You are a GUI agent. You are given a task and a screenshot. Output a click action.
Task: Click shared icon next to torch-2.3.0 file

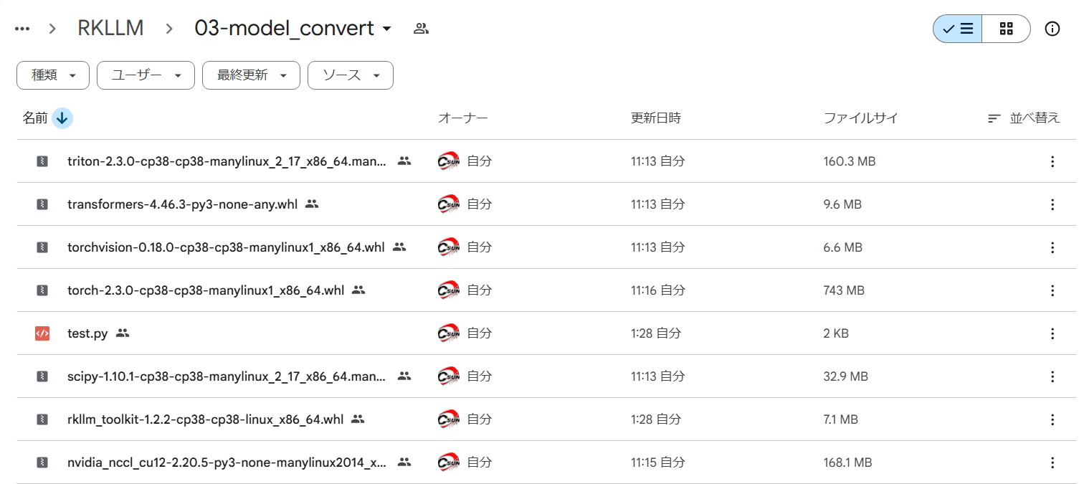(x=358, y=290)
